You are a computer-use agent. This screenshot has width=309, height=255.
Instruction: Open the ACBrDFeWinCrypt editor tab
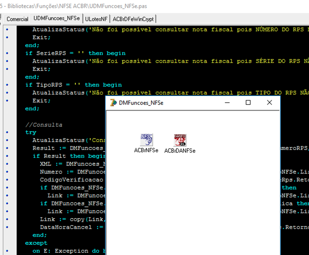(x=133, y=19)
